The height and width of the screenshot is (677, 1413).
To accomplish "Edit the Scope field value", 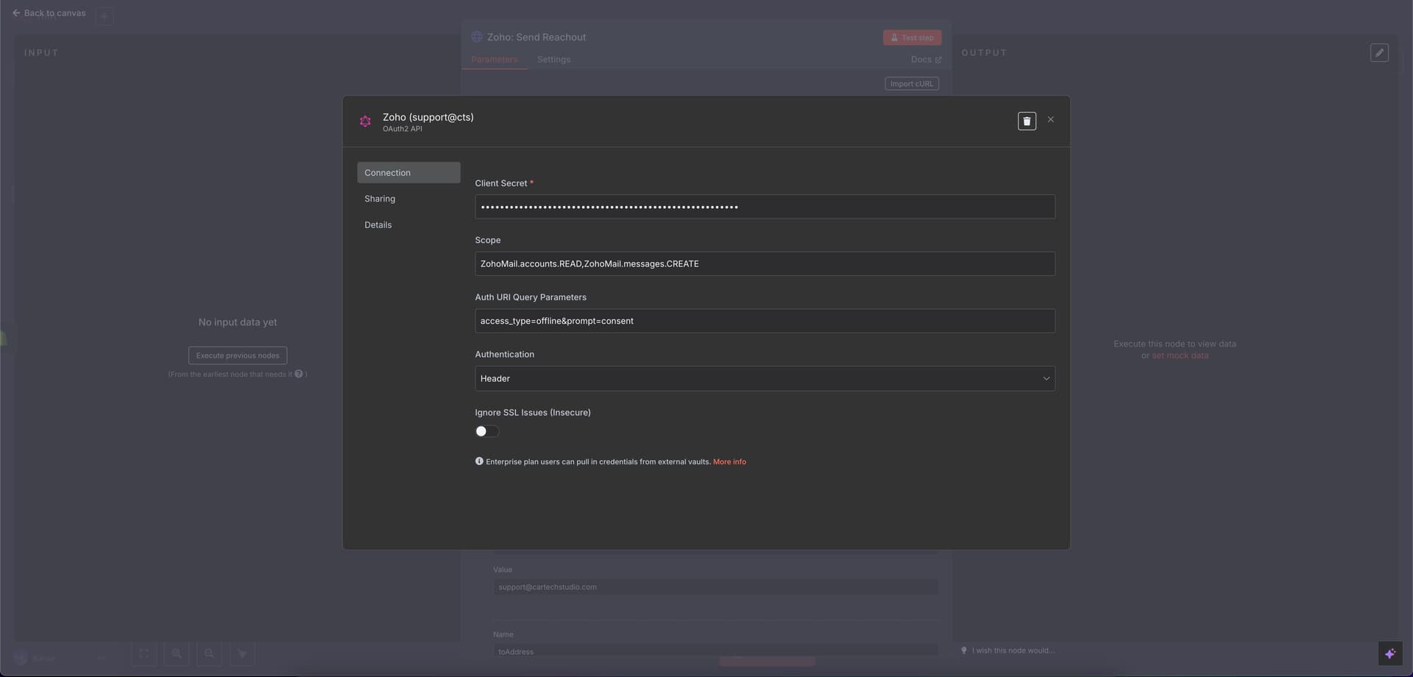I will pos(765,263).
